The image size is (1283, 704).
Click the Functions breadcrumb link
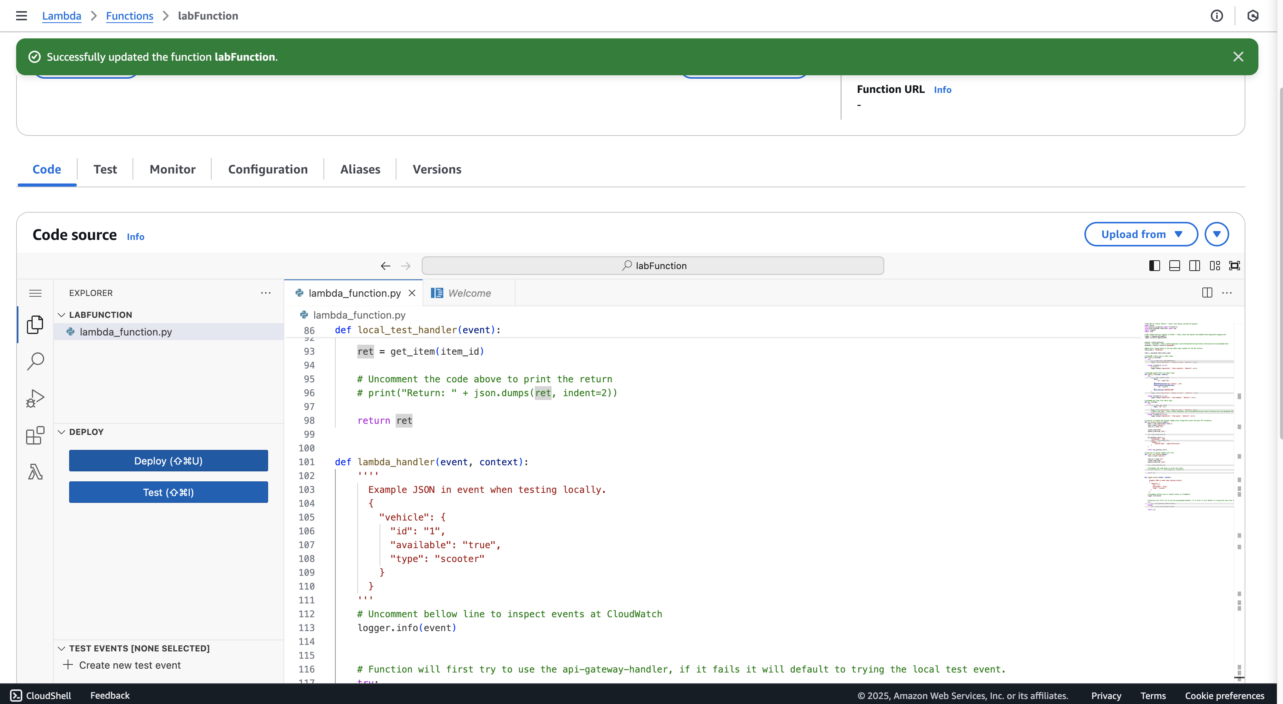pos(129,16)
